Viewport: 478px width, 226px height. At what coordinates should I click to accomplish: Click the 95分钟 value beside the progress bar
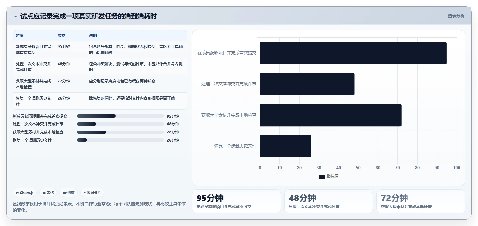click(x=173, y=116)
